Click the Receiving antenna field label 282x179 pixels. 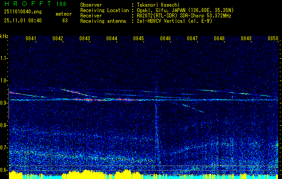(x=103, y=21)
